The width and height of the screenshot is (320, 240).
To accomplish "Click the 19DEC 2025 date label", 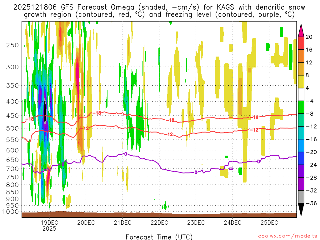I will [x=49, y=225].
